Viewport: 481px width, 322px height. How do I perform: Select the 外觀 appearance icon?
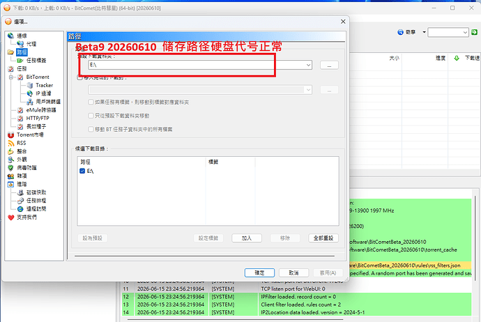pos(10,160)
